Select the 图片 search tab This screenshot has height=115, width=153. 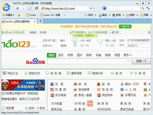(x=80, y=55)
